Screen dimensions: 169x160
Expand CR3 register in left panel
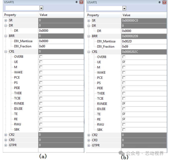6,140
